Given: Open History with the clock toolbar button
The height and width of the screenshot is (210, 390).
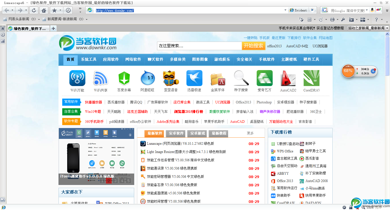Looking at the screenshot, I should click(68, 10).
